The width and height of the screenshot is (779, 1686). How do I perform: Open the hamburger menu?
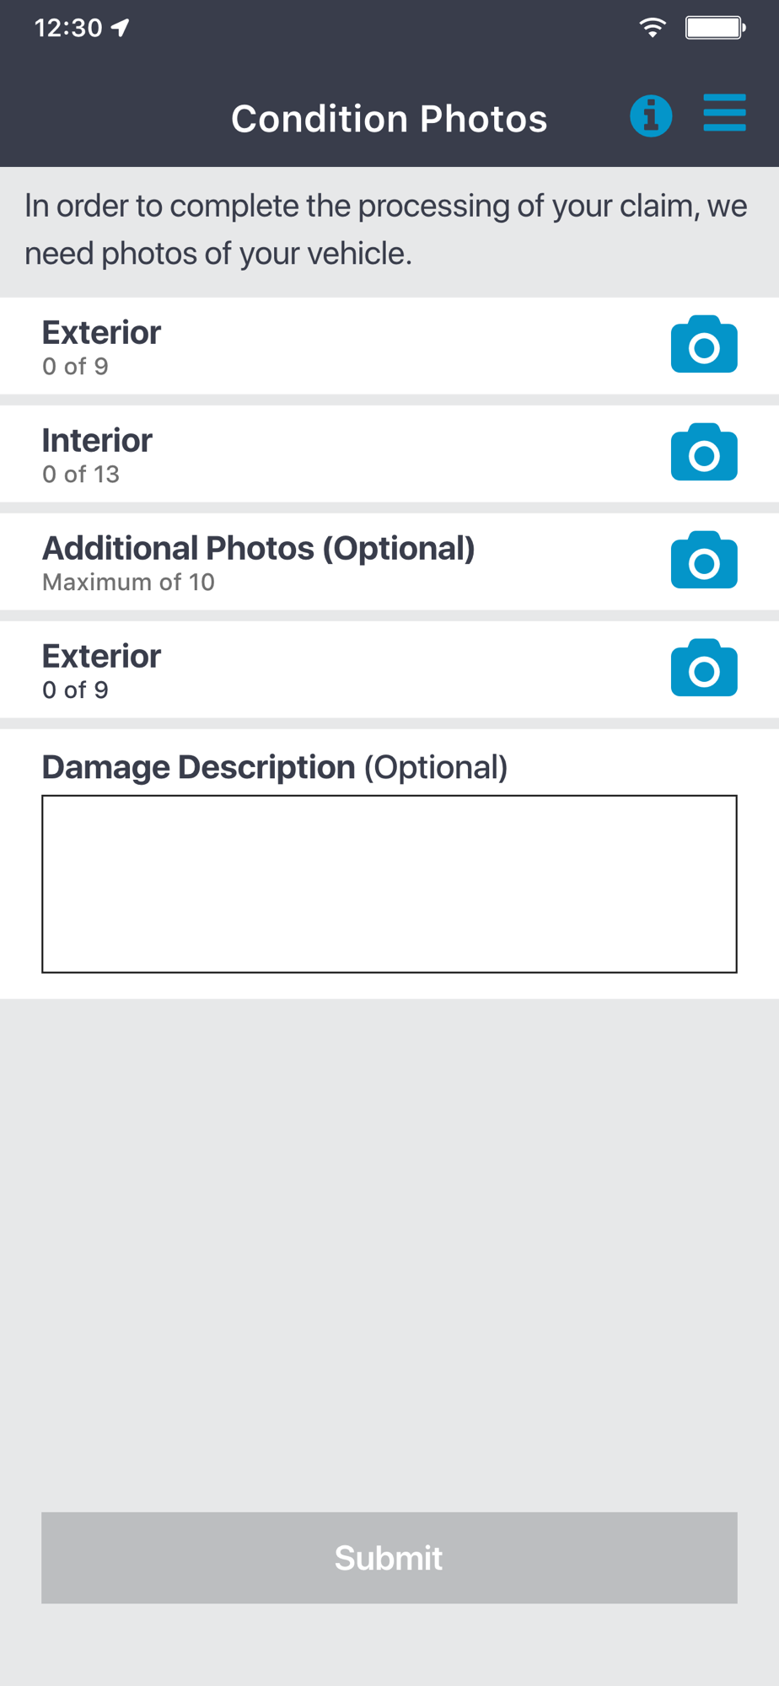click(x=724, y=113)
